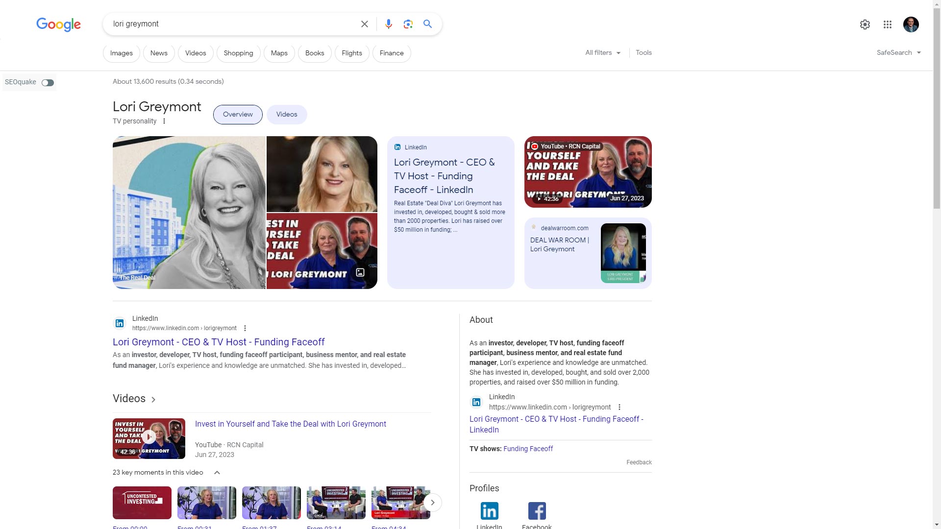Filter results by News
The image size is (941, 529).
coord(159,53)
